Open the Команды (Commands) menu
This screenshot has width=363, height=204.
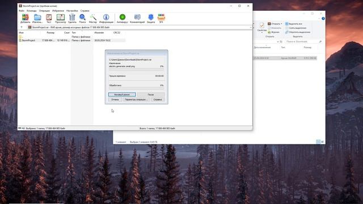(32, 11)
